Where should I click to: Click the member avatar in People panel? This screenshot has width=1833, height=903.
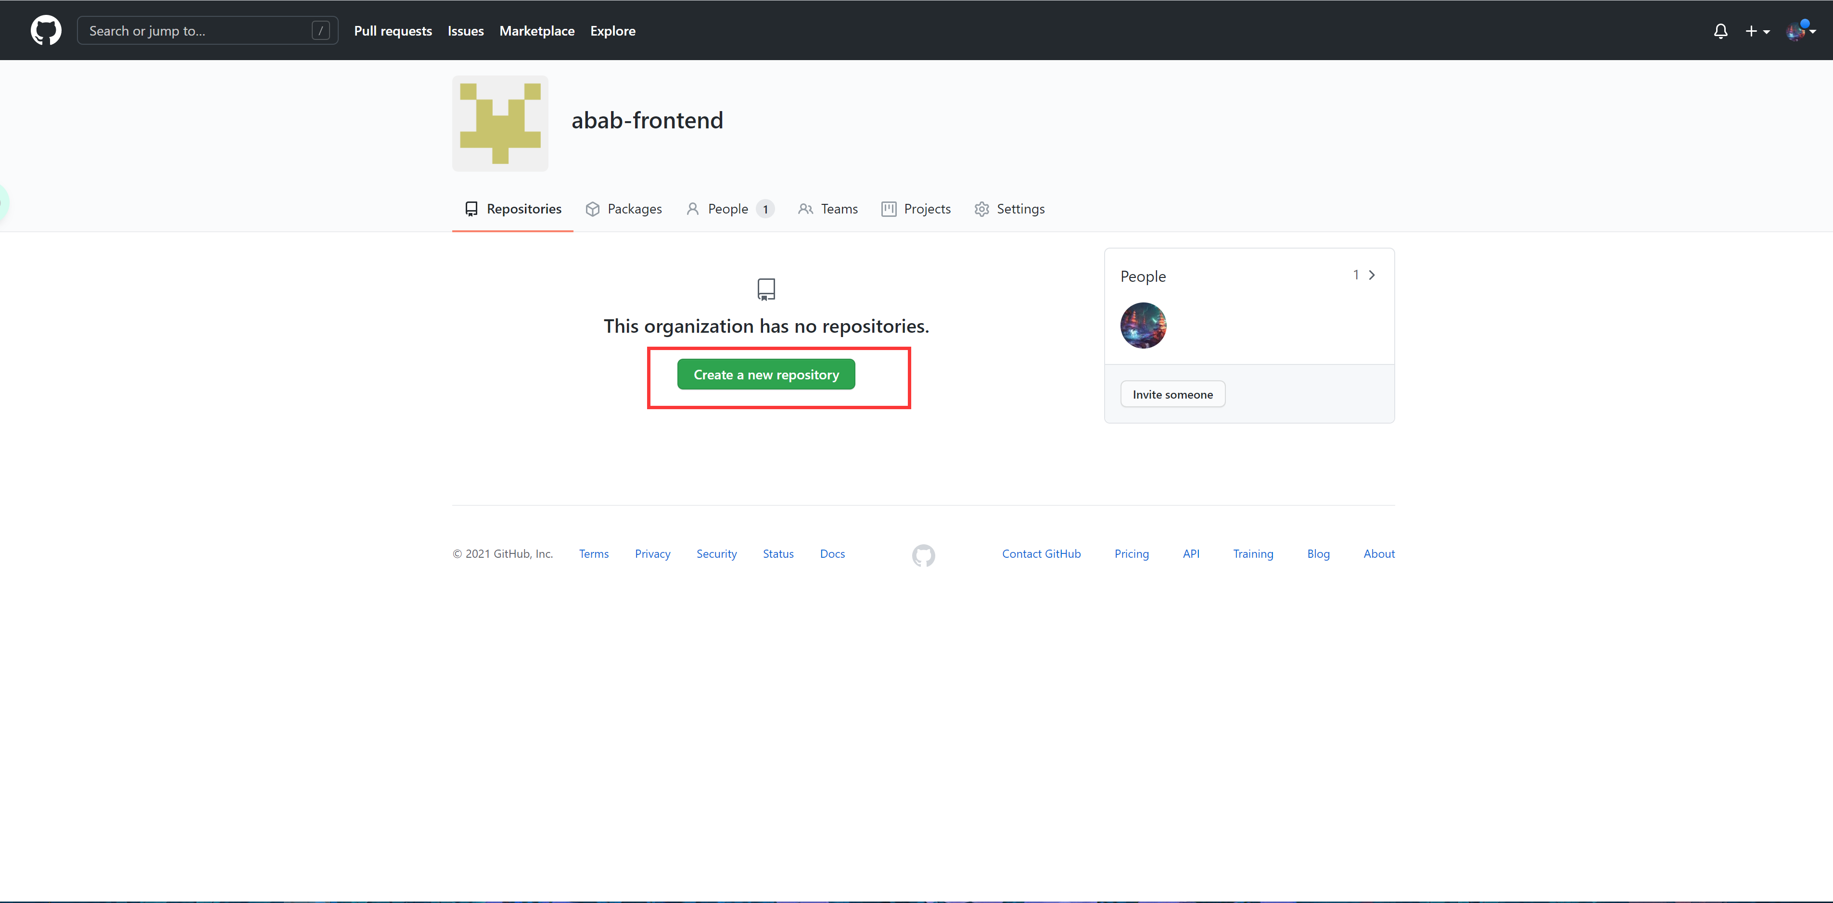[1143, 326]
